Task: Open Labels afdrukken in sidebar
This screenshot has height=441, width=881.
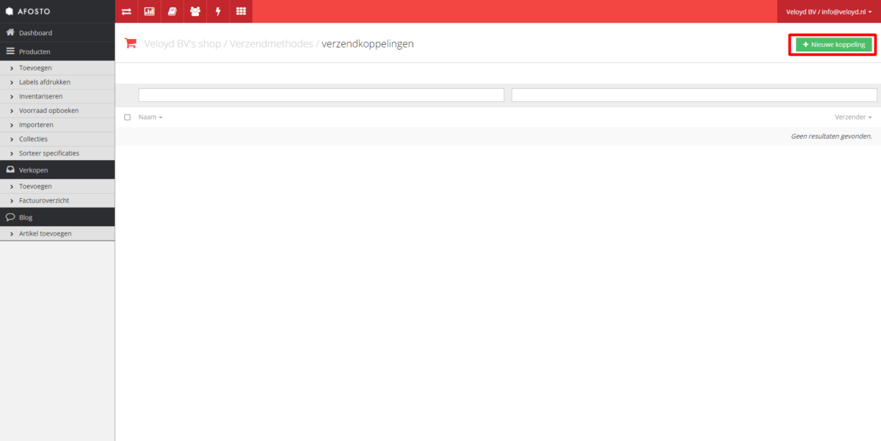Action: (44, 82)
